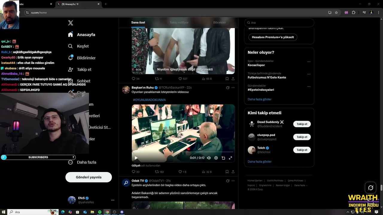
Task: Open the video settings gear
Action: point(216,158)
